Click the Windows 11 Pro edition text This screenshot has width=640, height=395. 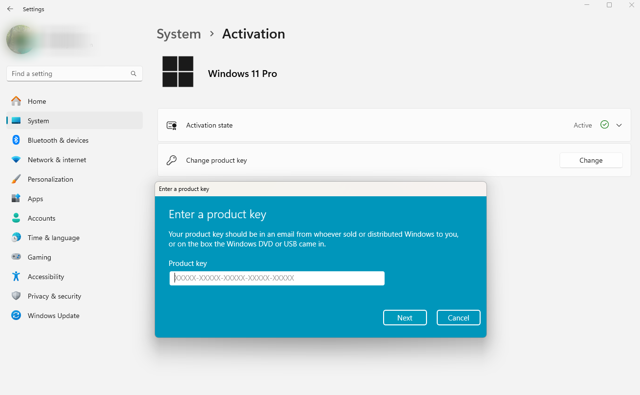click(x=242, y=74)
